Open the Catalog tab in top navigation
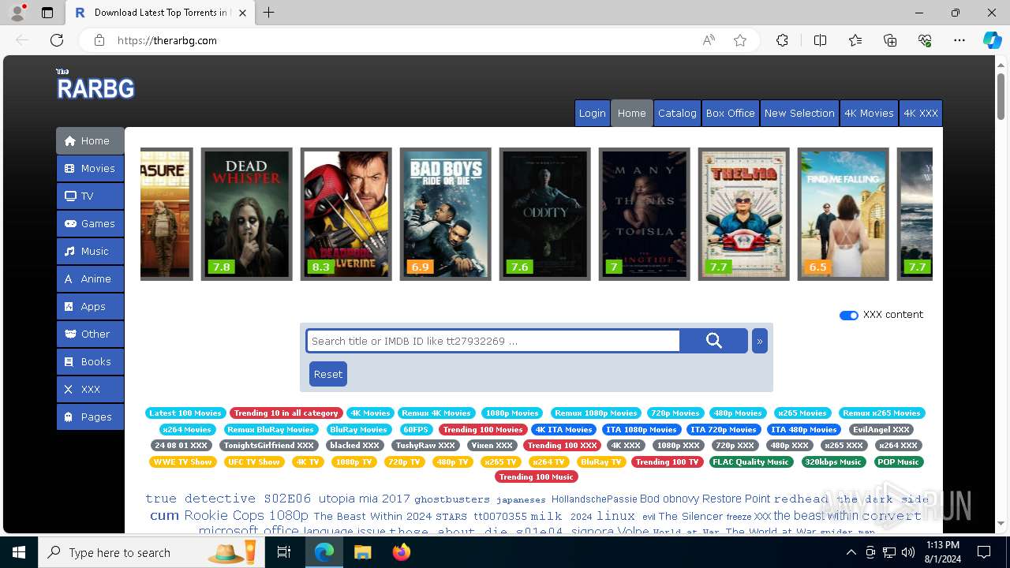 677,113
